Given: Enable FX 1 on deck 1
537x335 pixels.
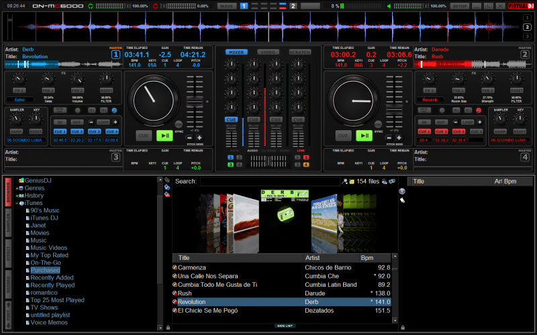Looking at the screenshot, I should pos(19,90).
